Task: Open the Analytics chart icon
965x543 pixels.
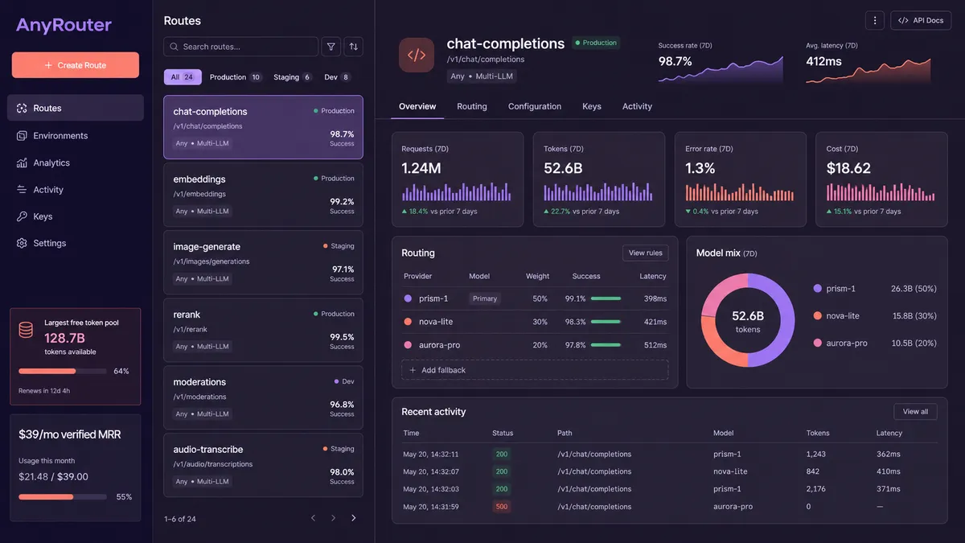Action: coord(22,162)
